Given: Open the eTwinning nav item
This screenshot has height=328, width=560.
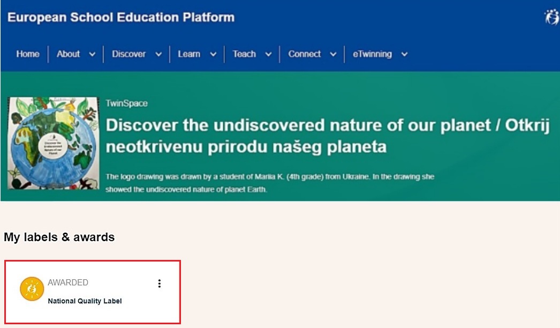Looking at the screenshot, I should pos(372,54).
